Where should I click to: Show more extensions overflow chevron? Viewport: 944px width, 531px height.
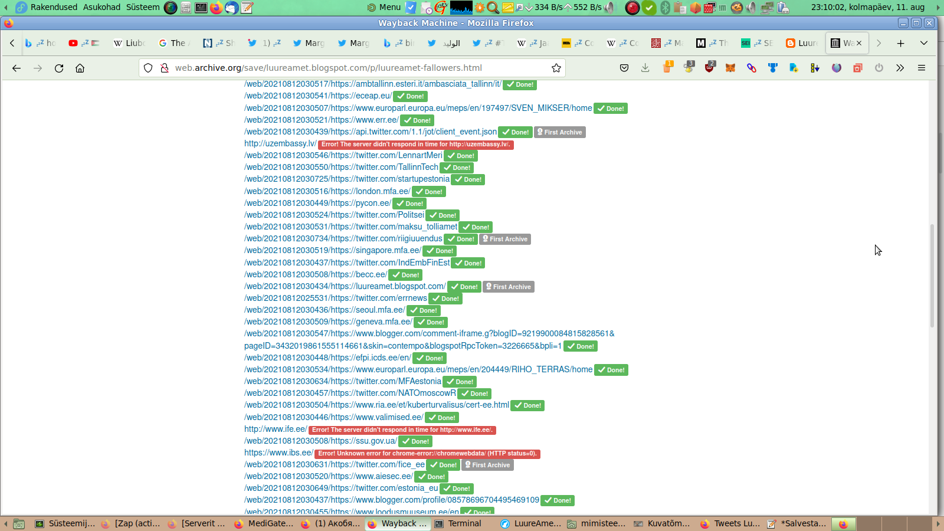click(900, 68)
